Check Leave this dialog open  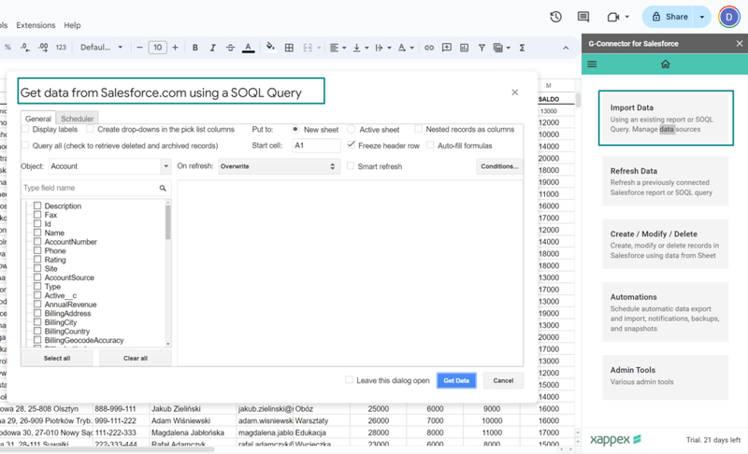point(349,379)
